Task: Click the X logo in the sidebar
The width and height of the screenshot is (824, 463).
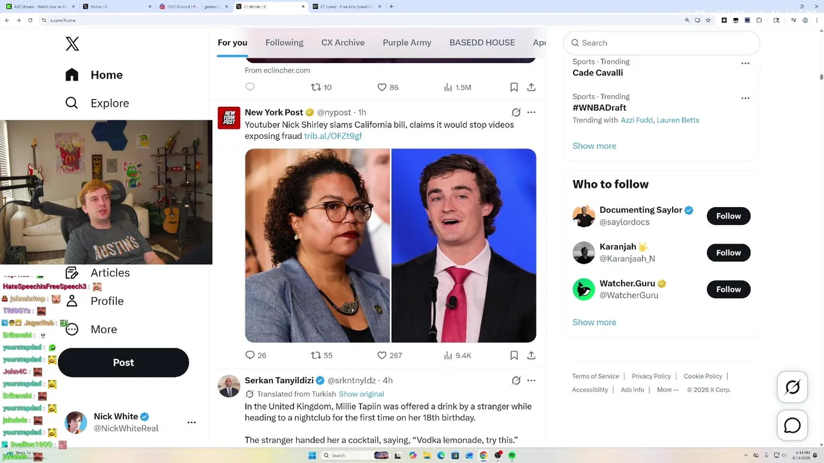Action: [72, 44]
